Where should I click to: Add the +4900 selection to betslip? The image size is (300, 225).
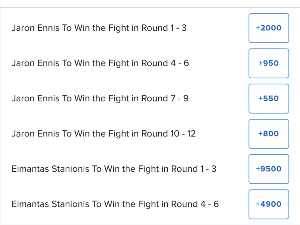(x=268, y=204)
